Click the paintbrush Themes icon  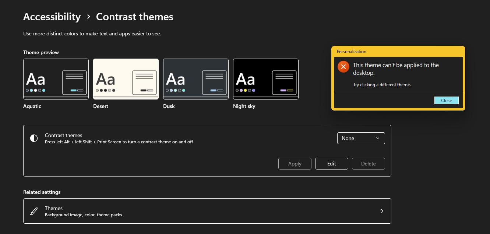pyautogui.click(x=34, y=211)
